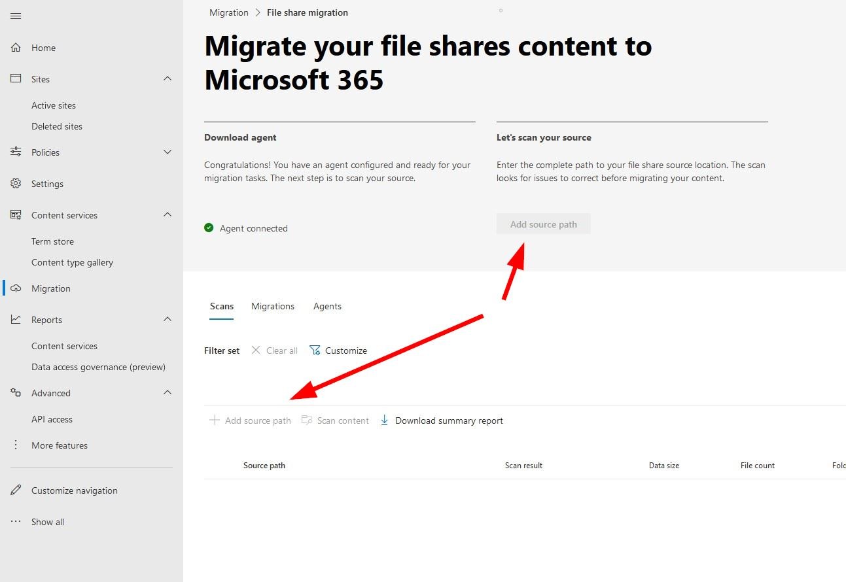
Task: Click the More features vertical dots icon
Action: point(16,445)
